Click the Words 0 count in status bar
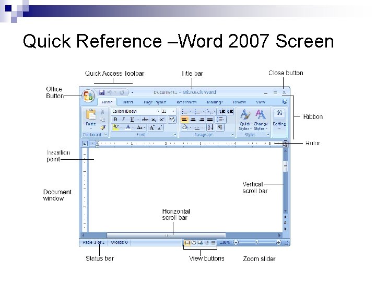Screen dimensions: 376x282 119,242
